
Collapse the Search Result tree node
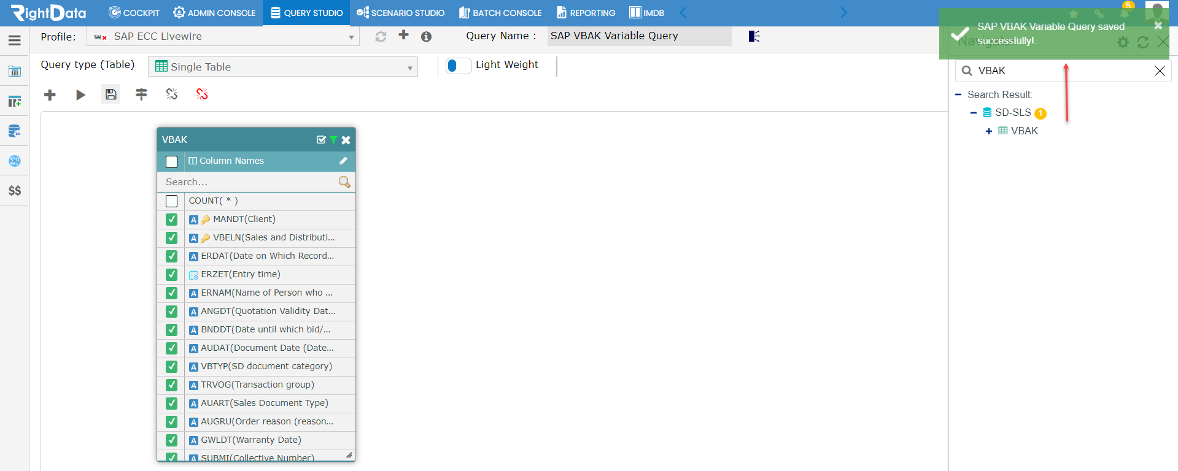(x=958, y=94)
